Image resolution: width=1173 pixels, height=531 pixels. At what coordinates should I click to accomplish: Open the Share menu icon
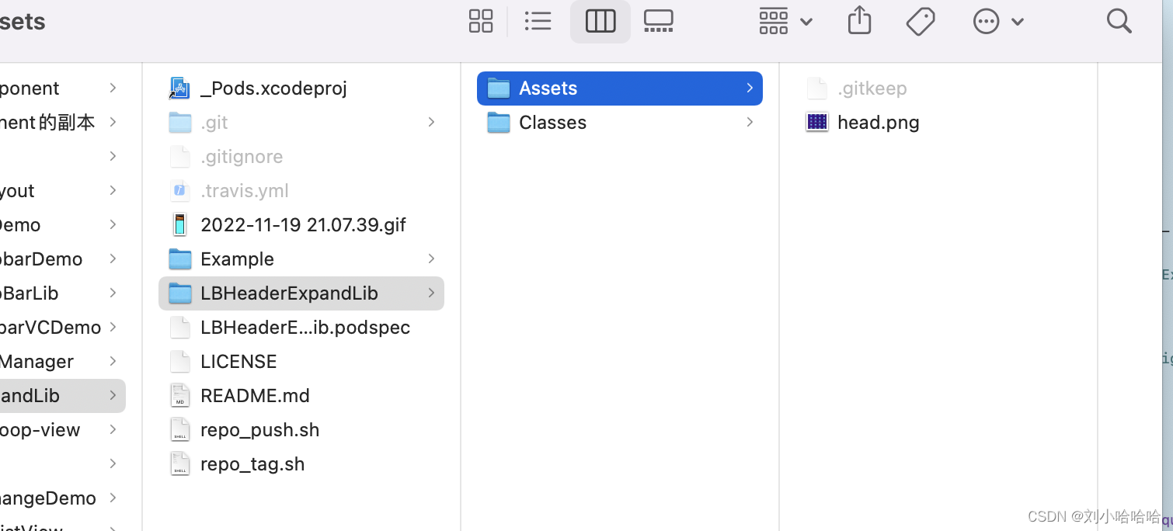(859, 21)
